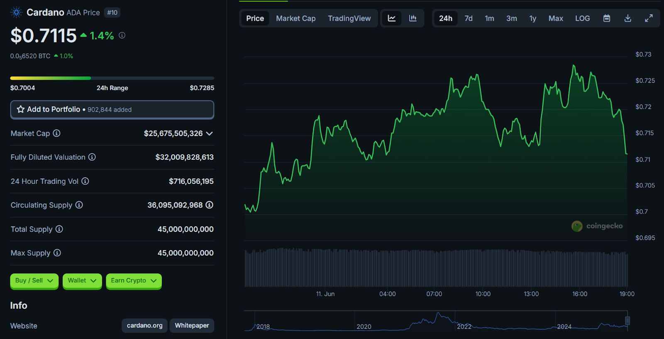Click info icon next to Market Cap
Image resolution: width=664 pixels, height=339 pixels.
click(x=57, y=133)
